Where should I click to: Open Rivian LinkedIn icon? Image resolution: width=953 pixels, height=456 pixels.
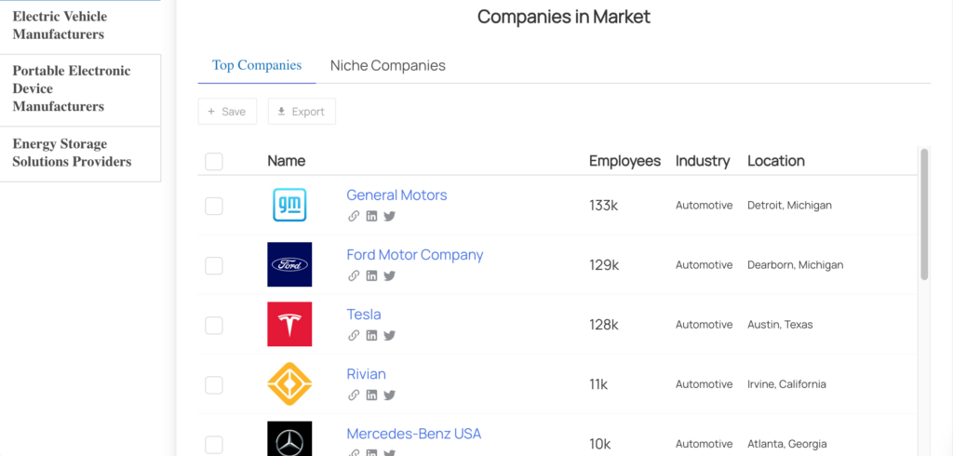(x=371, y=395)
